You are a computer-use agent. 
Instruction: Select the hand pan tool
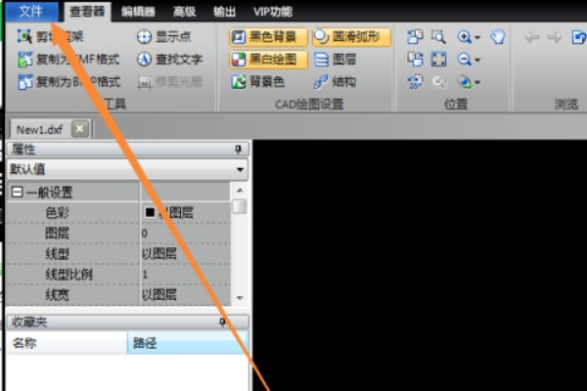498,37
